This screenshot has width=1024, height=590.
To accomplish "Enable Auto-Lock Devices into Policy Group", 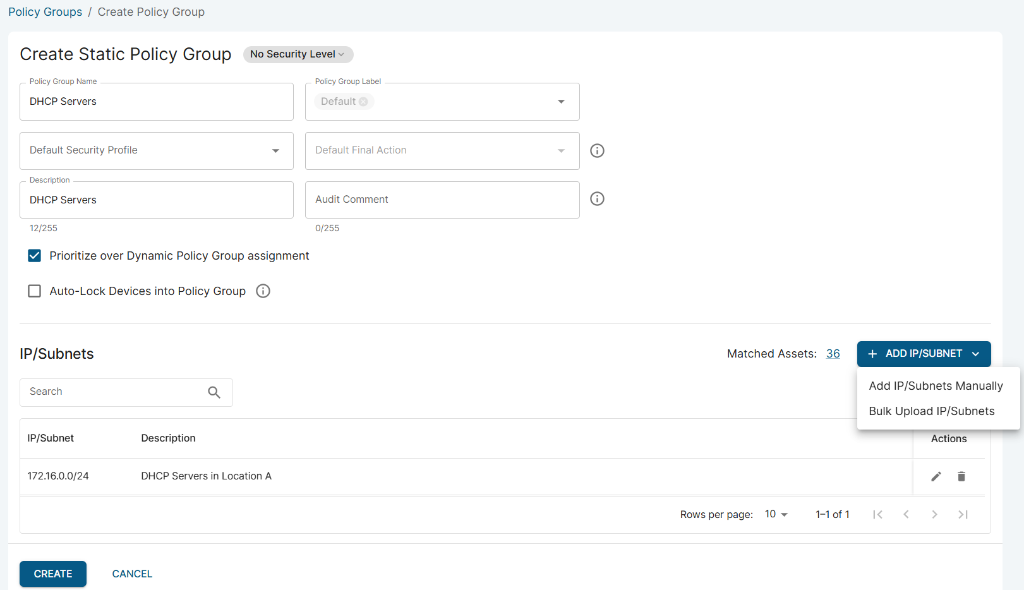I will point(35,291).
